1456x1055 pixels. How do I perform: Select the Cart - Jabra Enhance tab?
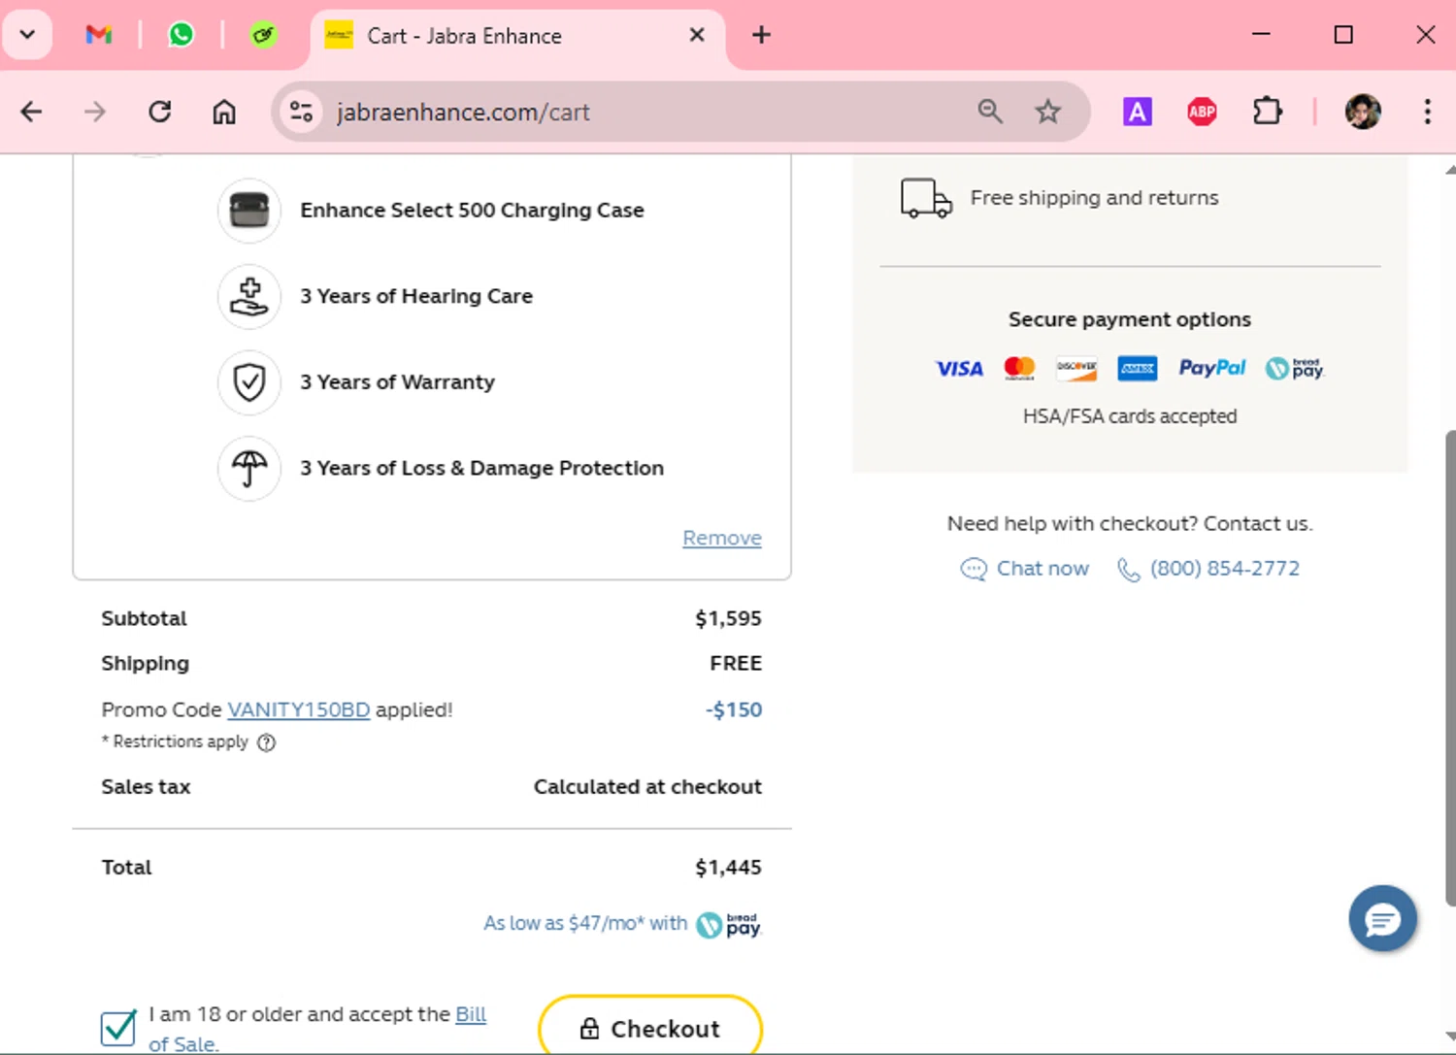(517, 36)
